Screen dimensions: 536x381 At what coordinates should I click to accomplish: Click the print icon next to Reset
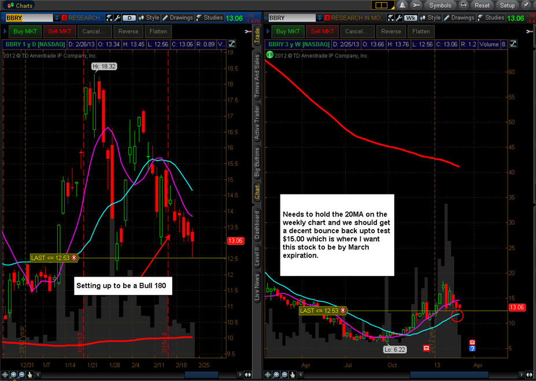pos(463,5)
